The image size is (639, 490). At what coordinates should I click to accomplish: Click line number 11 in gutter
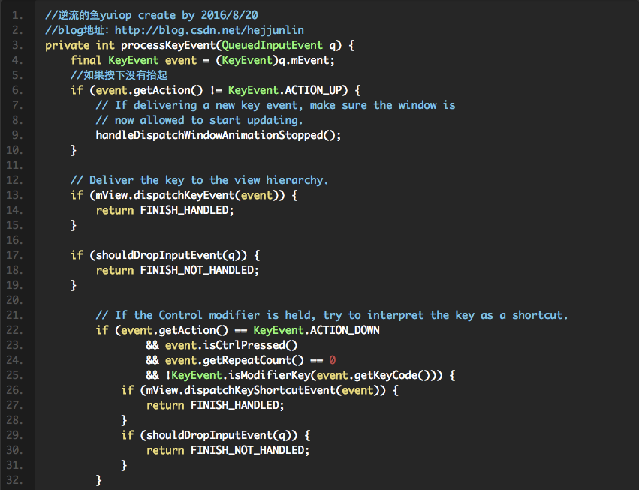14,165
